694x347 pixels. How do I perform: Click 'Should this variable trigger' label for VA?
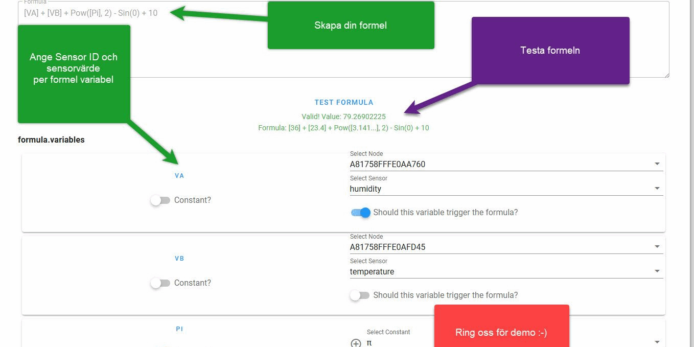[x=446, y=213]
